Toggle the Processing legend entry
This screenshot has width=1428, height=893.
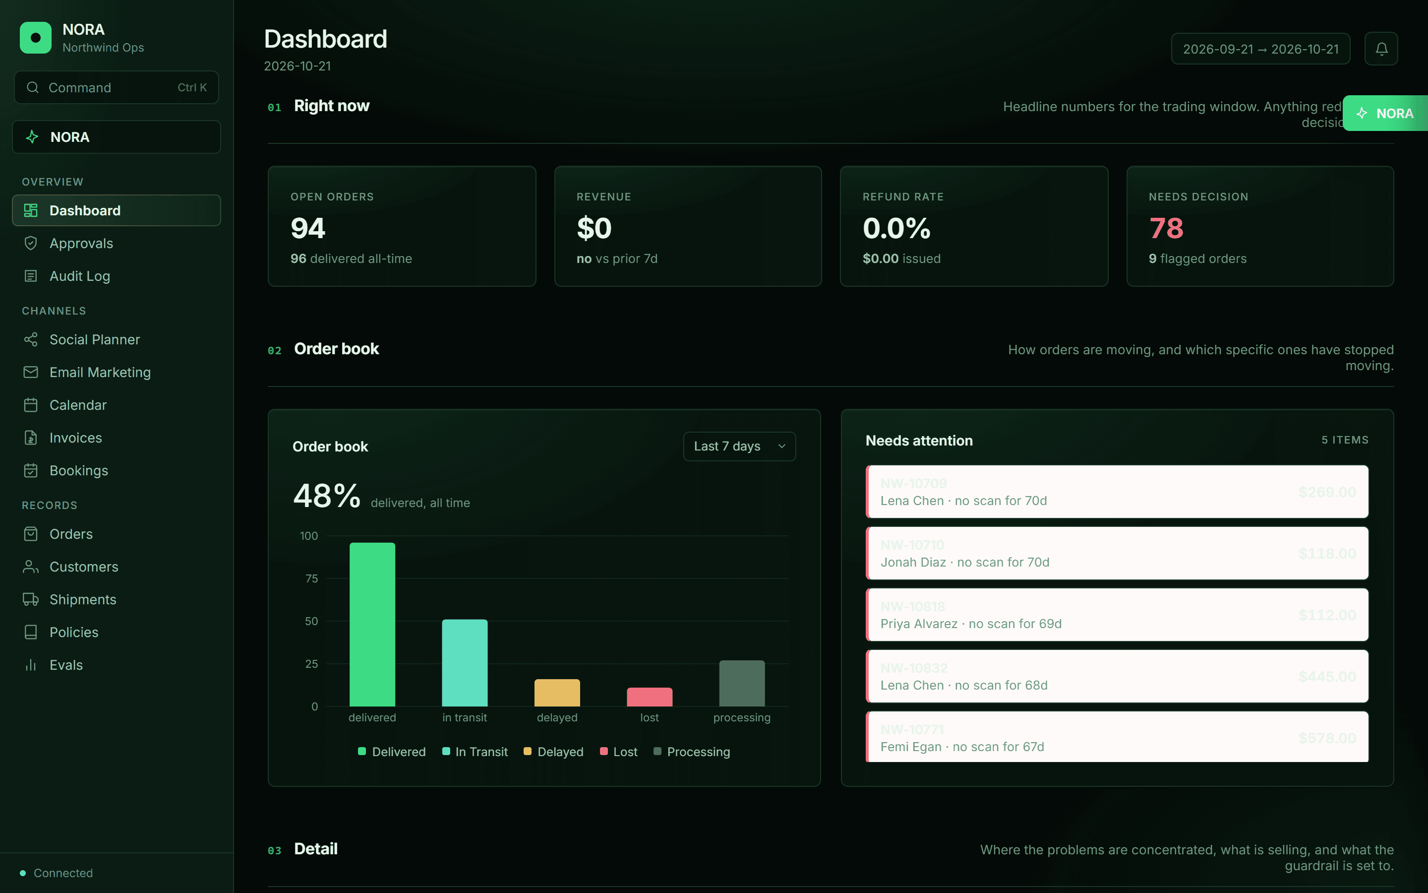[x=692, y=752]
